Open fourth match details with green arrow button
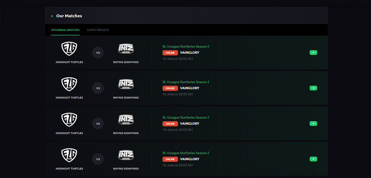This screenshot has width=371, height=178. 313,159
